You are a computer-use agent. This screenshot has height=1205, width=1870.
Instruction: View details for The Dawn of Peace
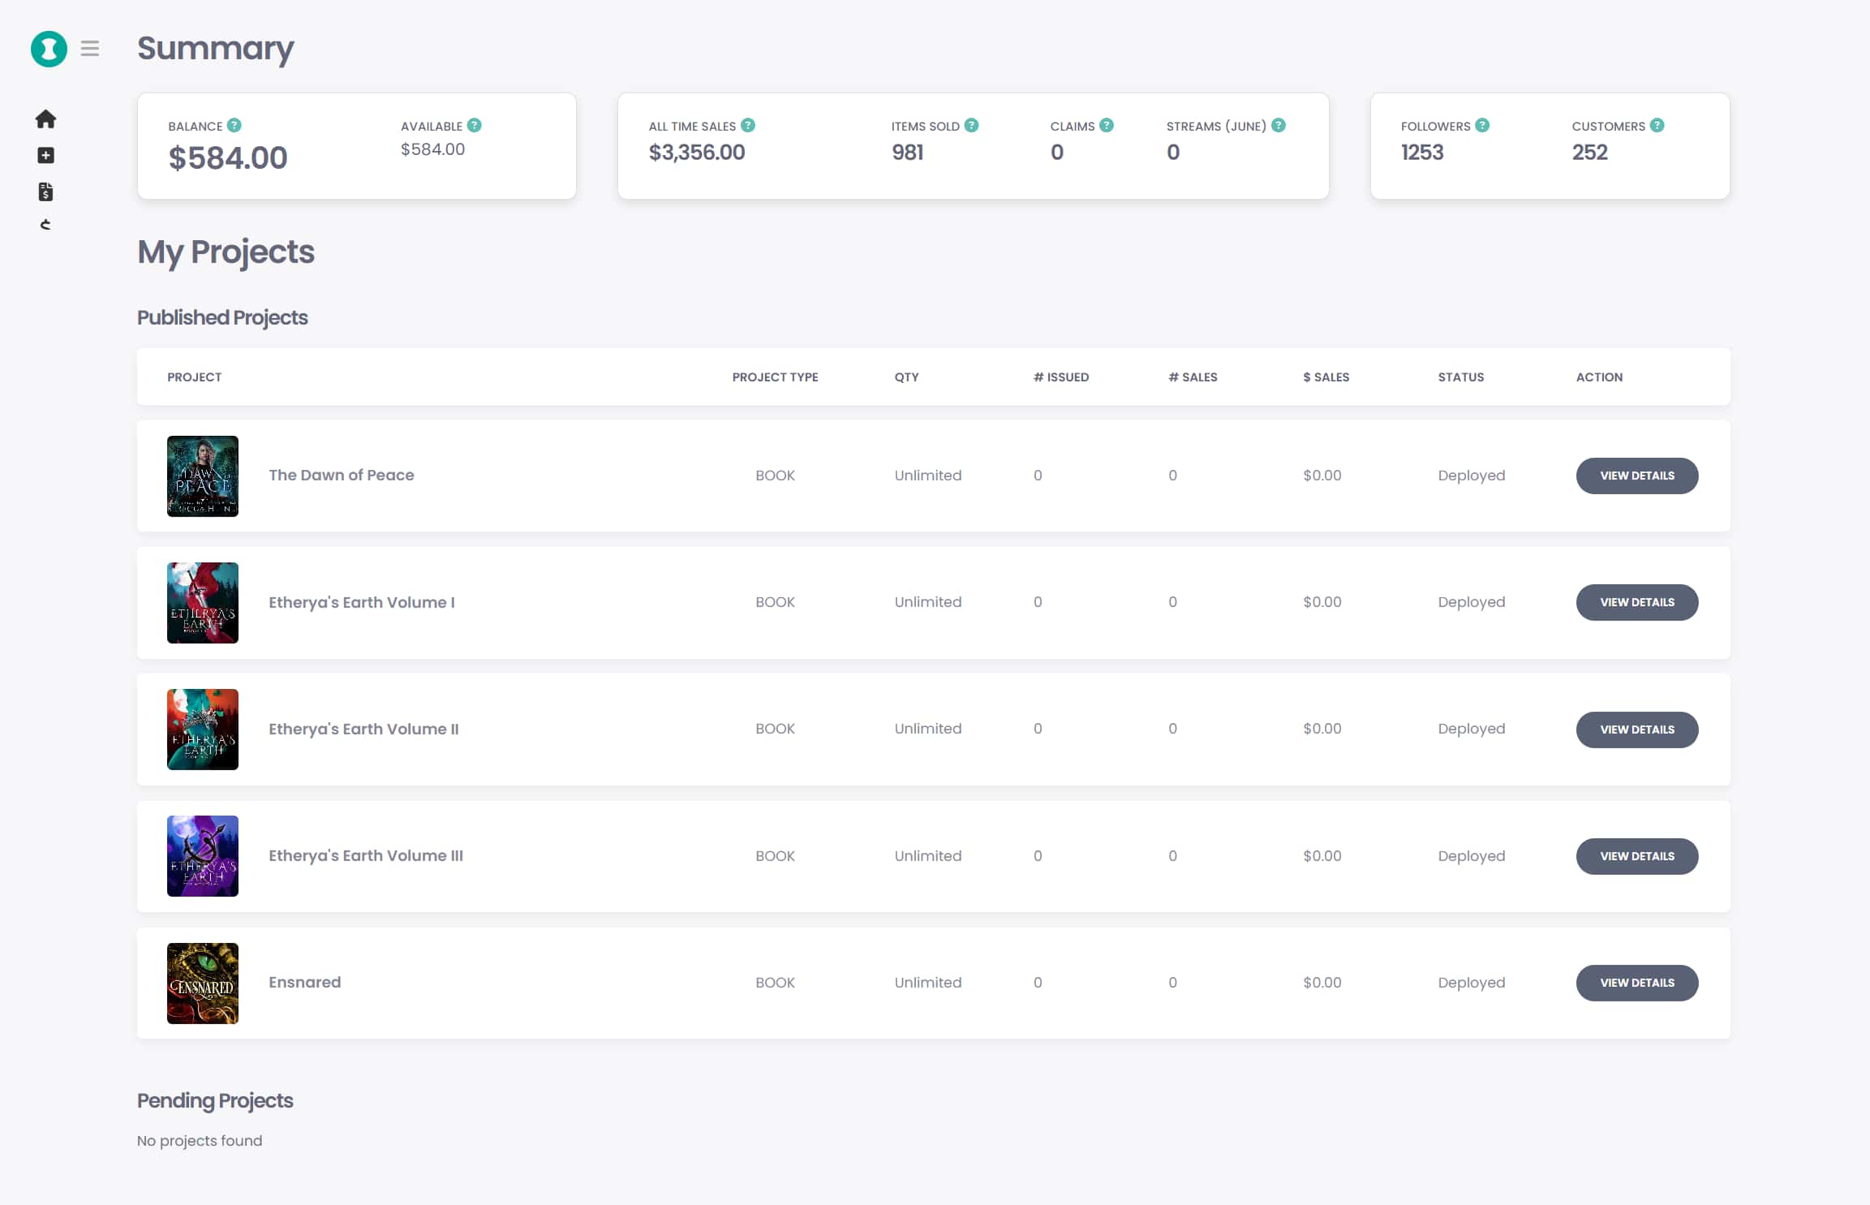pyautogui.click(x=1637, y=476)
